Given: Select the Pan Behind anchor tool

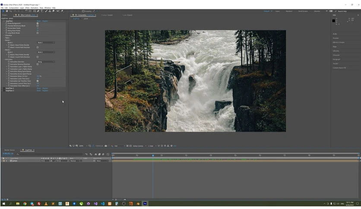Looking at the screenshot, I should click(x=30, y=11).
